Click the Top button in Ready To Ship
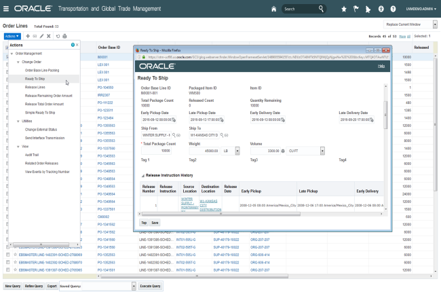Image resolution: width=441 pixels, height=294 pixels. [144, 223]
